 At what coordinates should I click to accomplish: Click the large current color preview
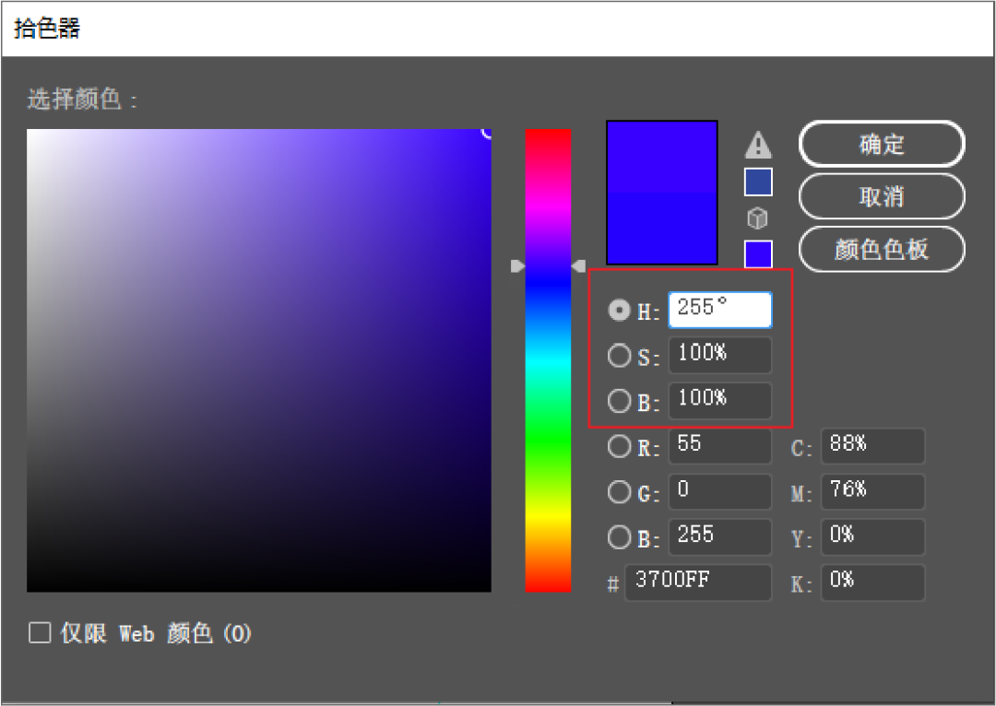point(661,192)
